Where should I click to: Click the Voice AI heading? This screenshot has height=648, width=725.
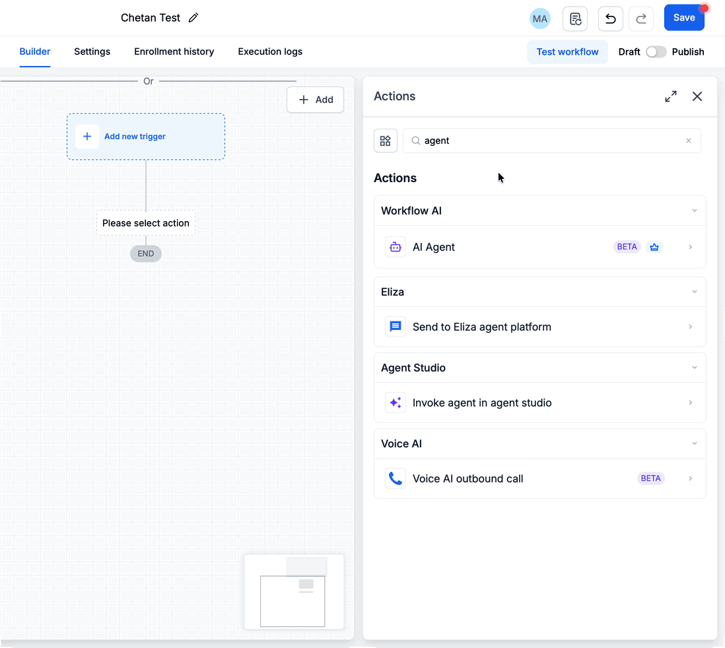tap(401, 443)
